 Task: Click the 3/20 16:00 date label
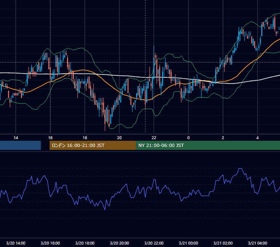50,243
